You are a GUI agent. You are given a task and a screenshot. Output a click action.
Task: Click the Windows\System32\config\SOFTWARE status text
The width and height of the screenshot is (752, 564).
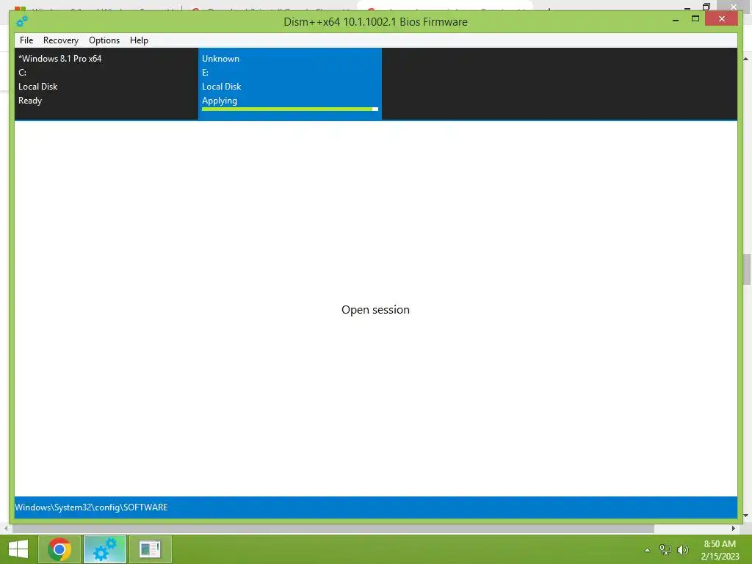(91, 507)
